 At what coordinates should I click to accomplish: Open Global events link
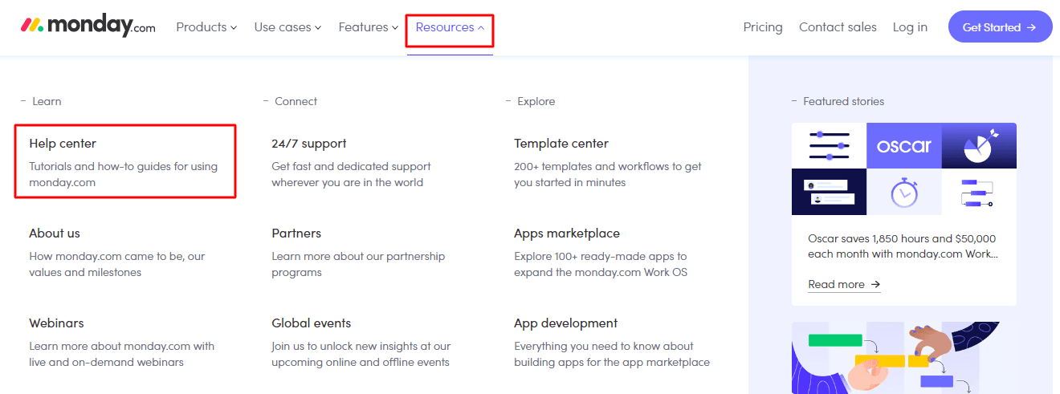pos(312,323)
